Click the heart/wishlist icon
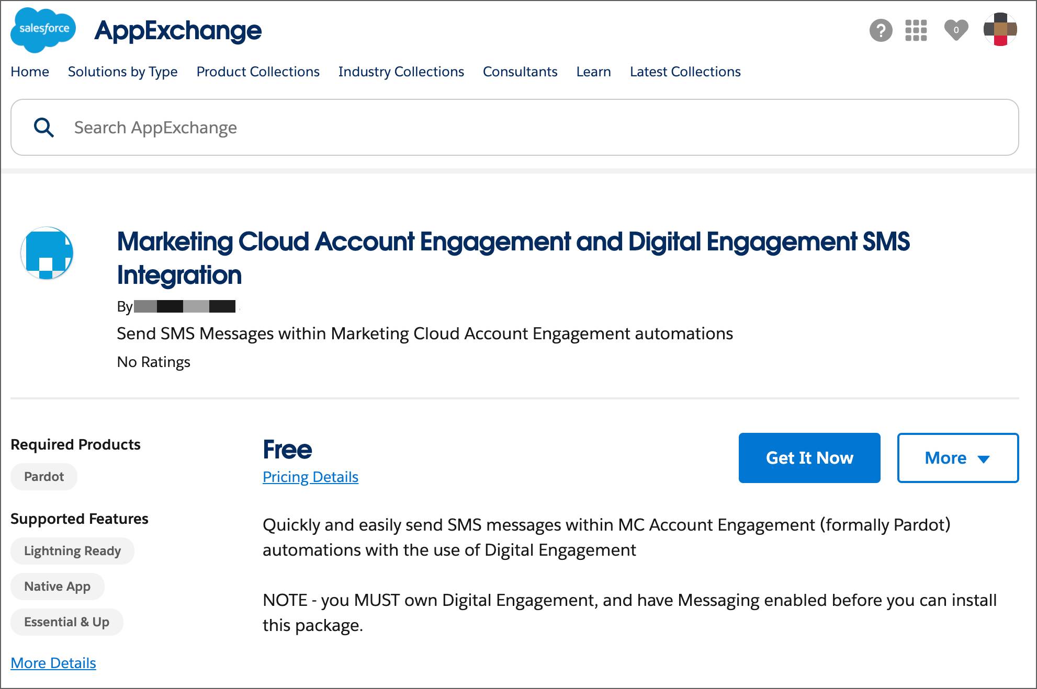This screenshot has width=1037, height=689. click(957, 29)
